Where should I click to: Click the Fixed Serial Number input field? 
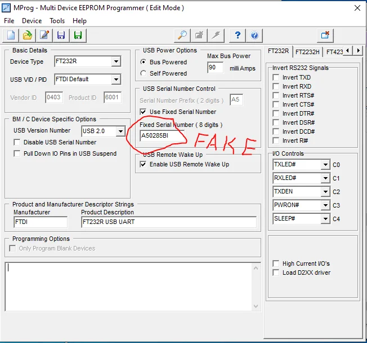click(162, 135)
